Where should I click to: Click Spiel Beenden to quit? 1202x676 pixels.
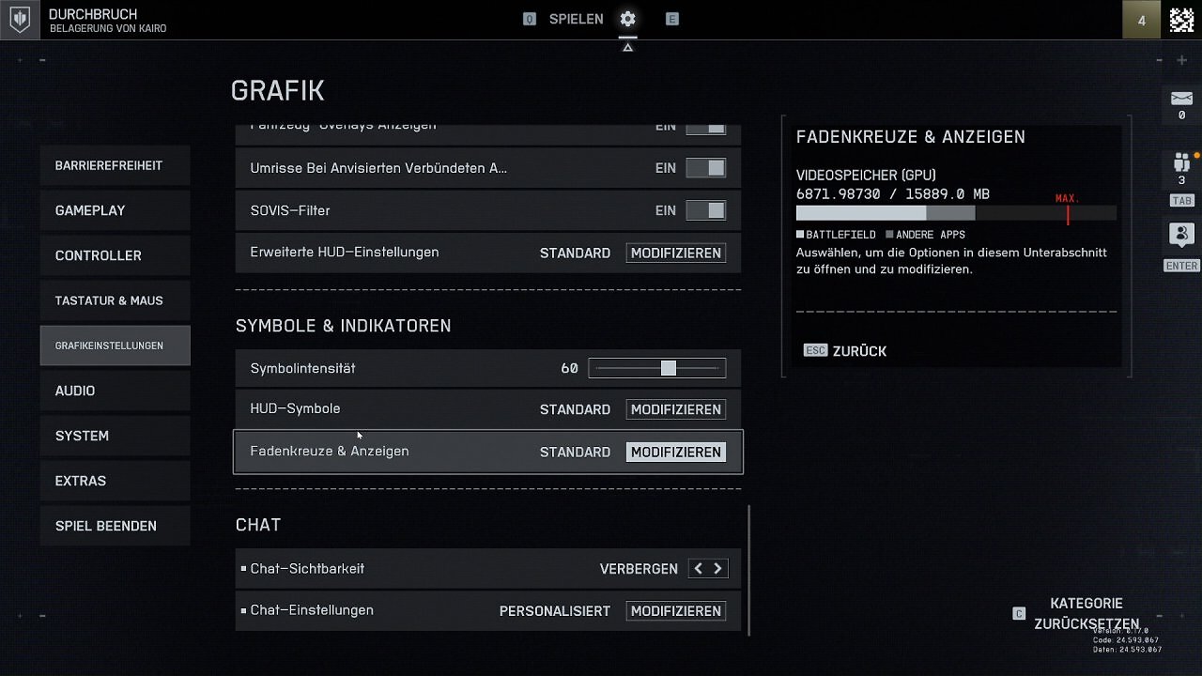(x=115, y=526)
